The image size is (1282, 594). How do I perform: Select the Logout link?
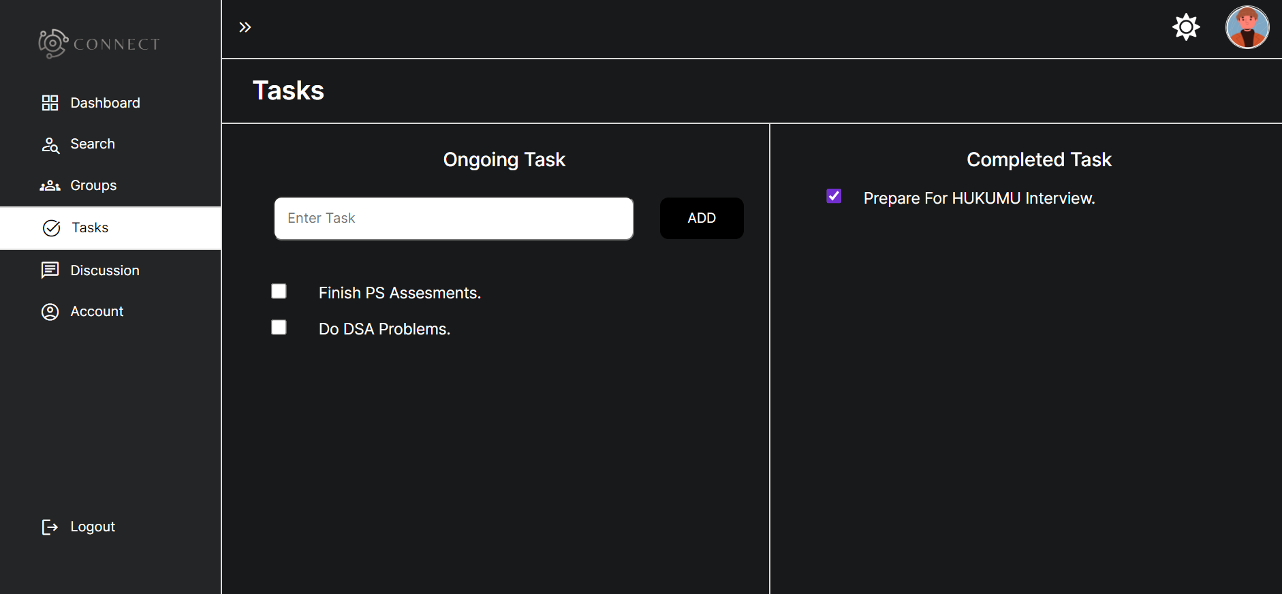[93, 527]
